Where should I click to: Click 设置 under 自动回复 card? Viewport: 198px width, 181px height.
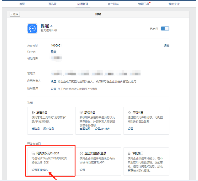130,129
